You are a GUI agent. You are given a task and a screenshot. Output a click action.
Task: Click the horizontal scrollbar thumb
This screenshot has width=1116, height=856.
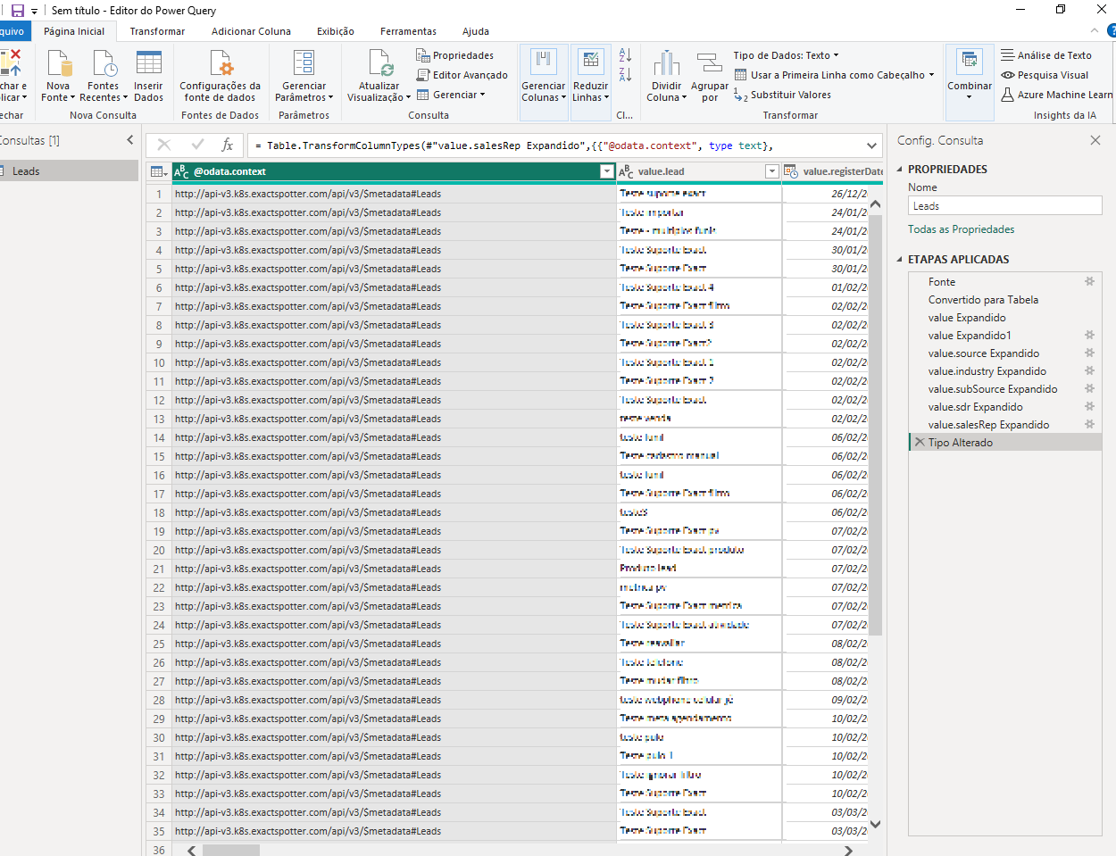(231, 851)
